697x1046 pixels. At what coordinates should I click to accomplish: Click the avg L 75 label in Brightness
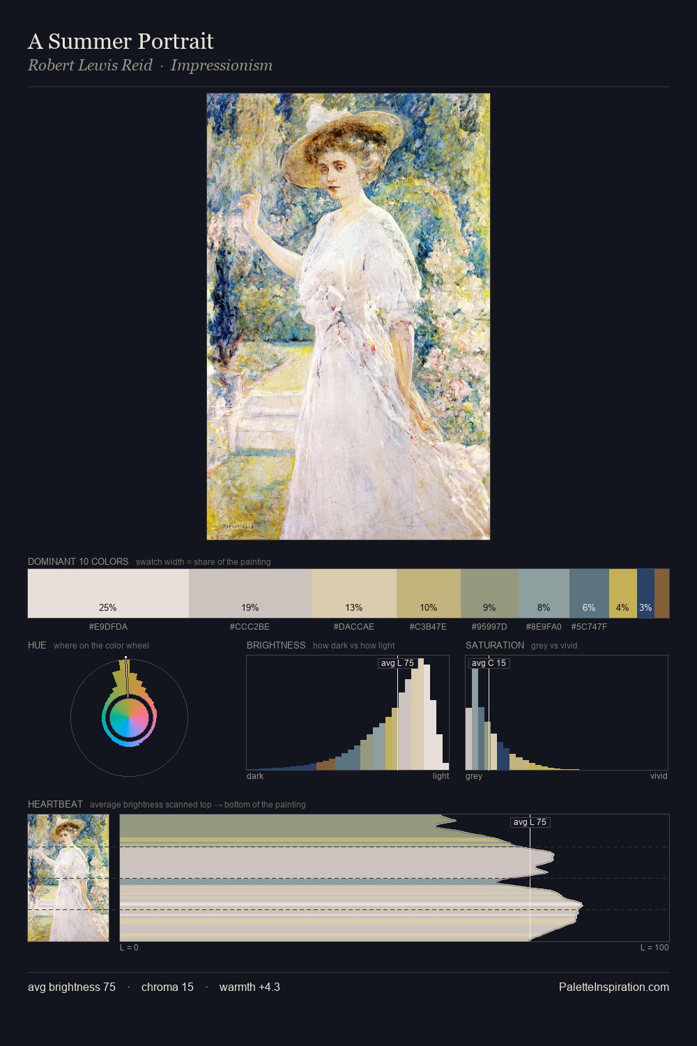[397, 663]
